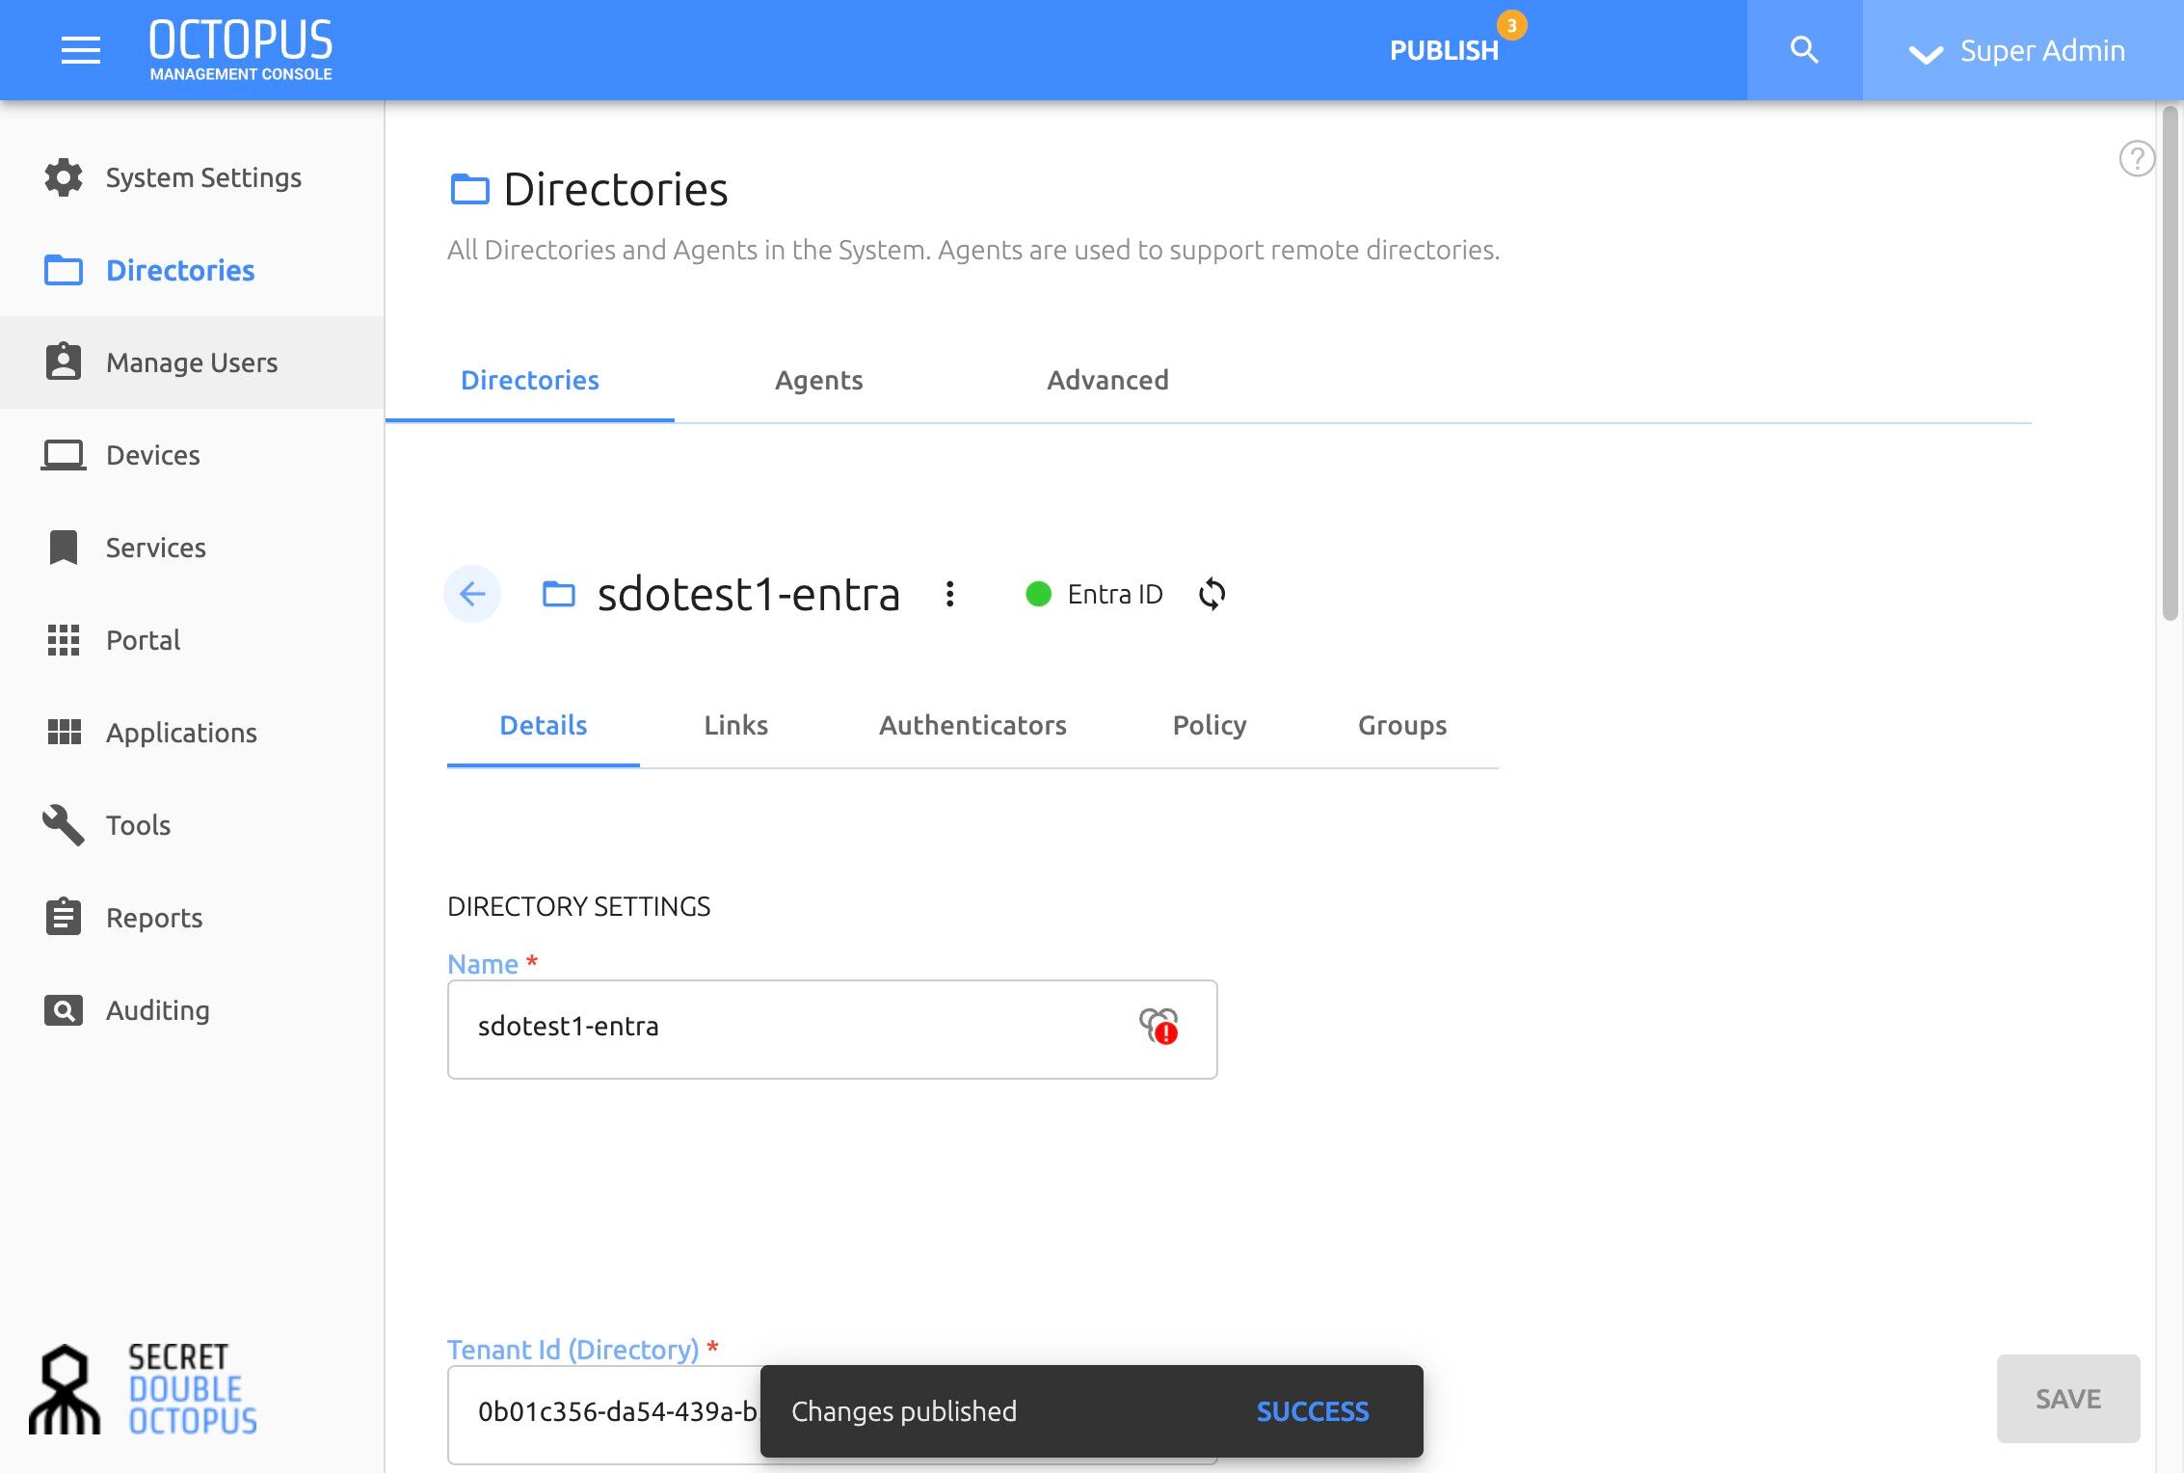2184x1473 pixels.
Task: Click the Name input field
Action: [833, 1030]
